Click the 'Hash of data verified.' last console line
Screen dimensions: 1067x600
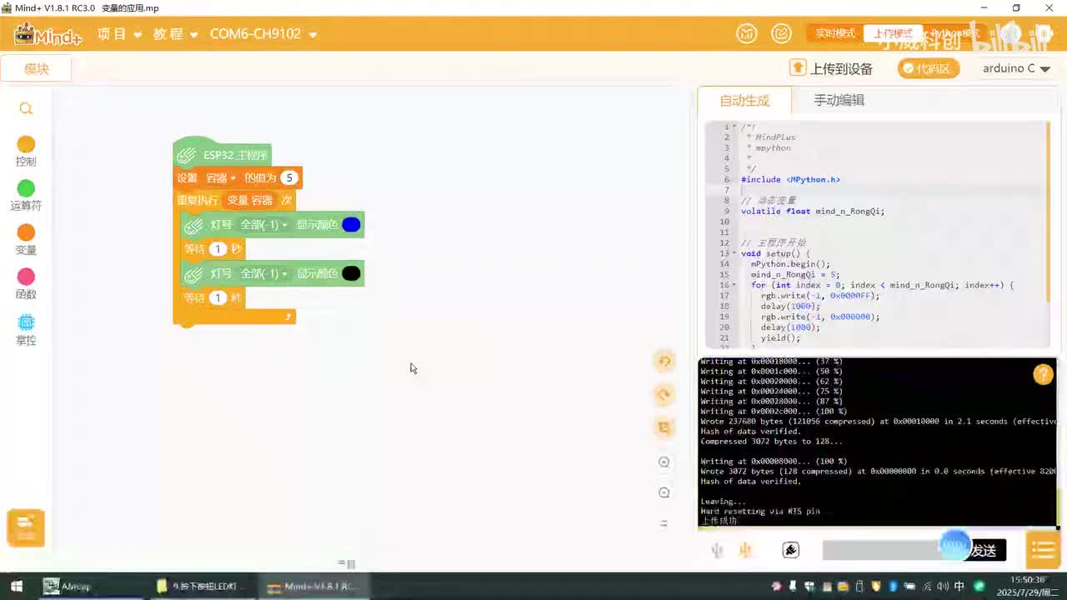[750, 482]
